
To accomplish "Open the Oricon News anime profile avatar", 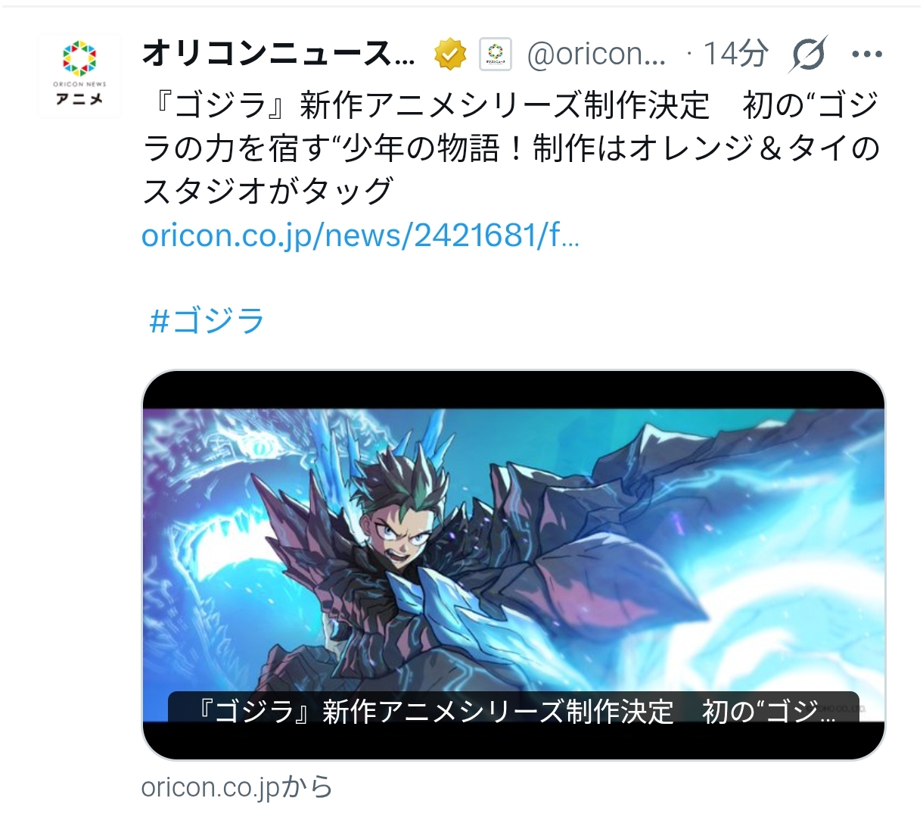I will point(79,75).
